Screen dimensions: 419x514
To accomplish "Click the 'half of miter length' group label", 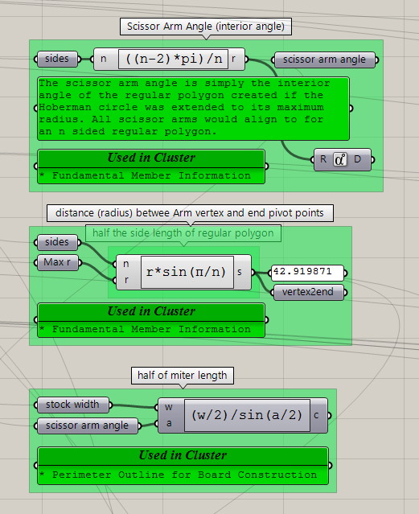I will (183, 376).
